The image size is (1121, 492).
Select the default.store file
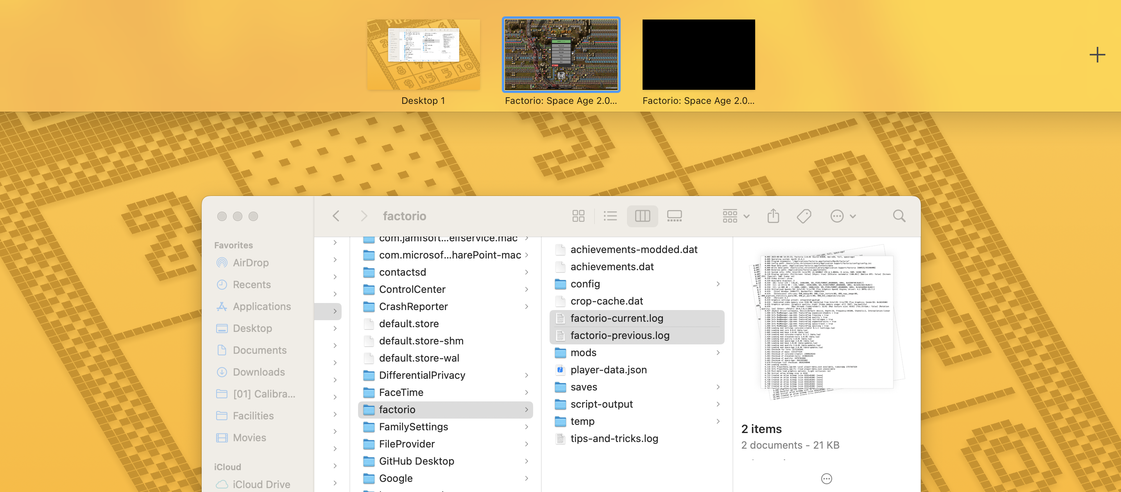445,323
